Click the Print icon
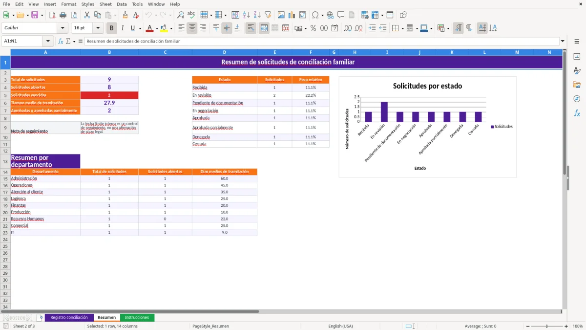Viewport: 586px width, 330px height. tap(63, 15)
